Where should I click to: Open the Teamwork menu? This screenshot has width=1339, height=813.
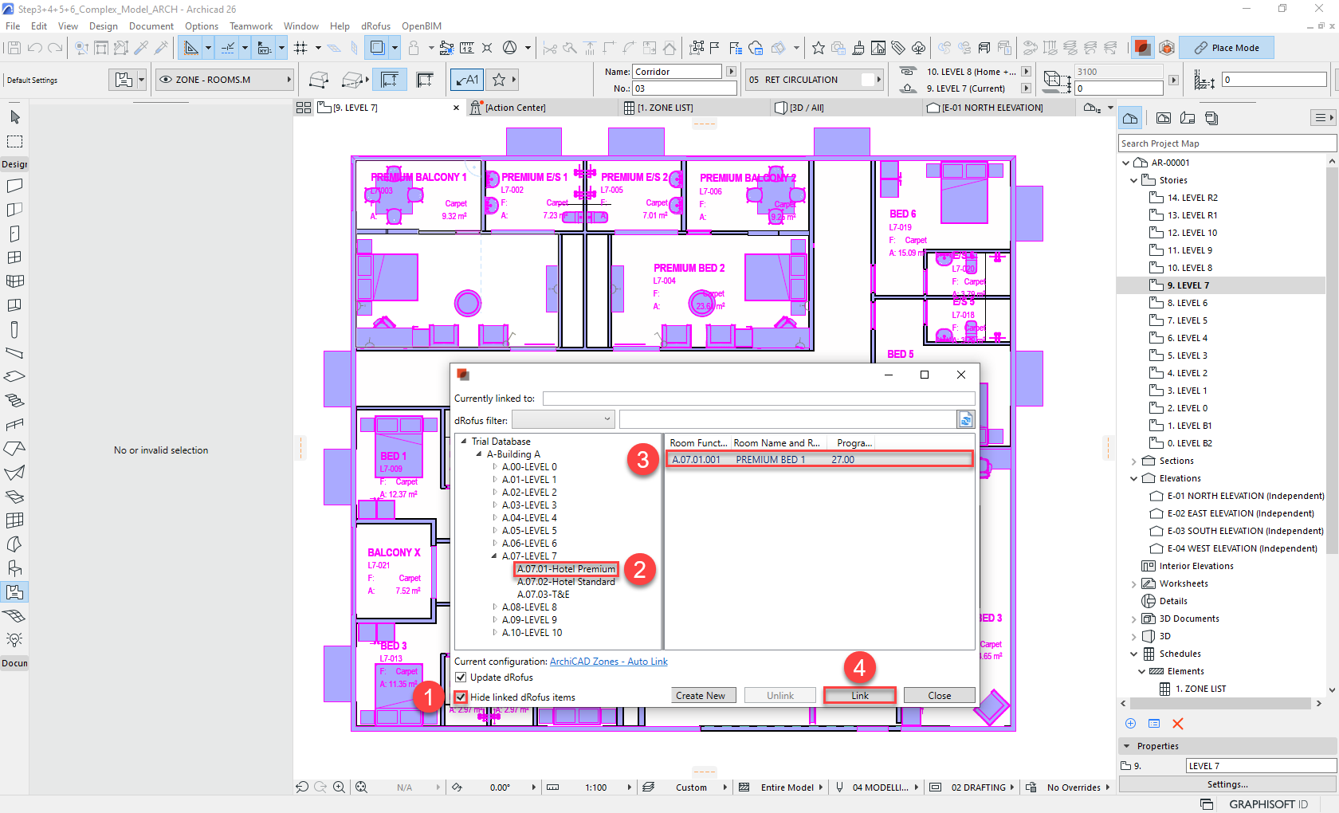pyautogui.click(x=250, y=26)
